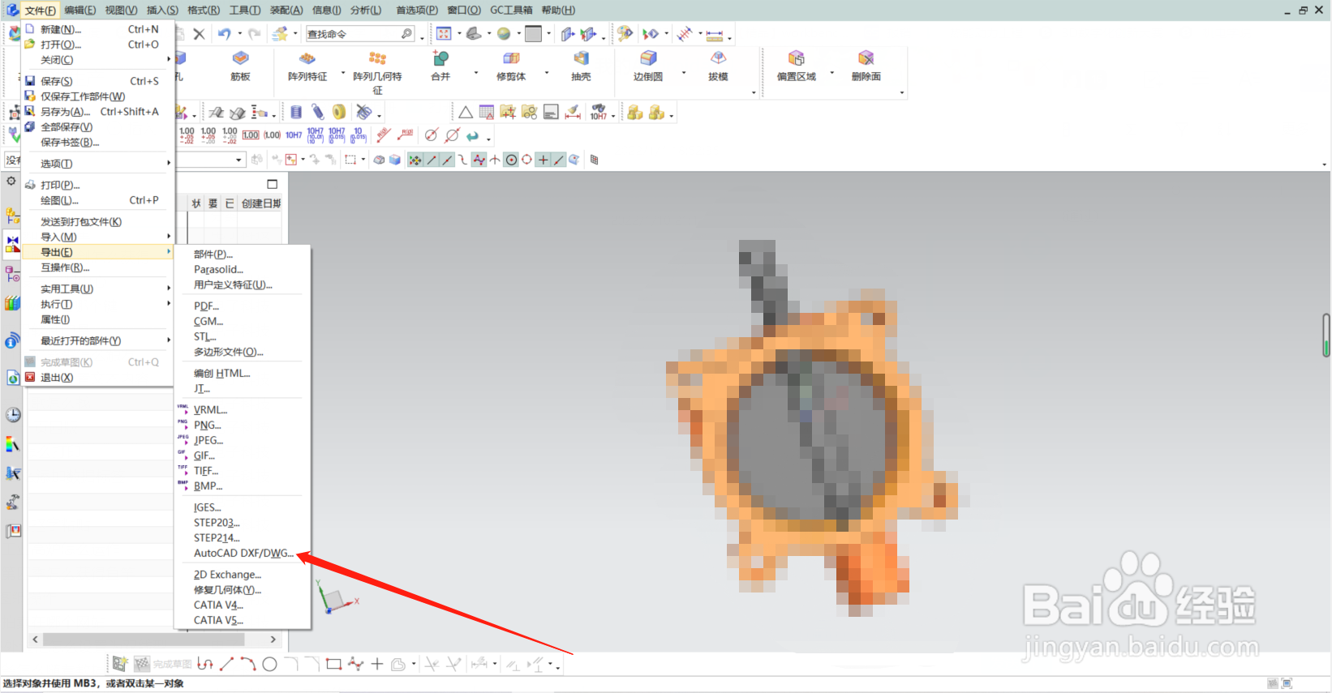
Task: Open the dropdown arrow next to 边倒圆
Action: [x=684, y=74]
